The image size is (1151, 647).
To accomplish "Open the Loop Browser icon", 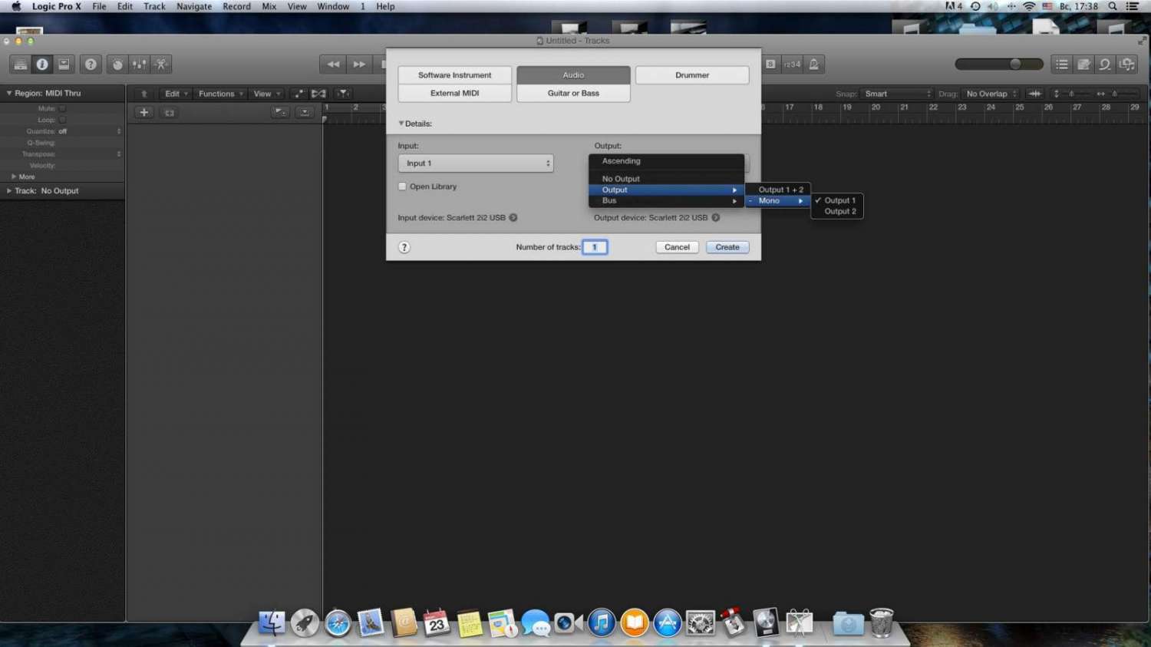I will point(1105,64).
